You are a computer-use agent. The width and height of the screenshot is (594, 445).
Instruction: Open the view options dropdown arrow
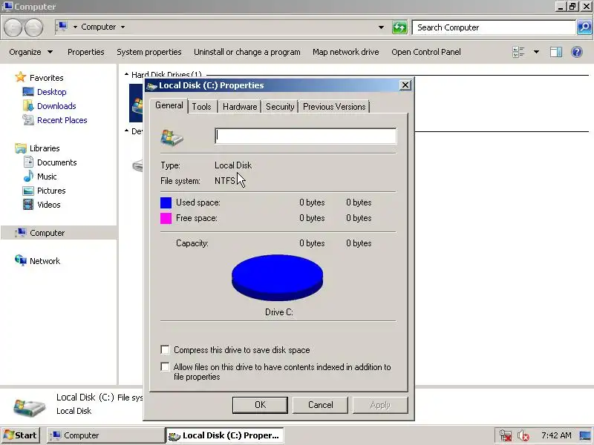[536, 52]
